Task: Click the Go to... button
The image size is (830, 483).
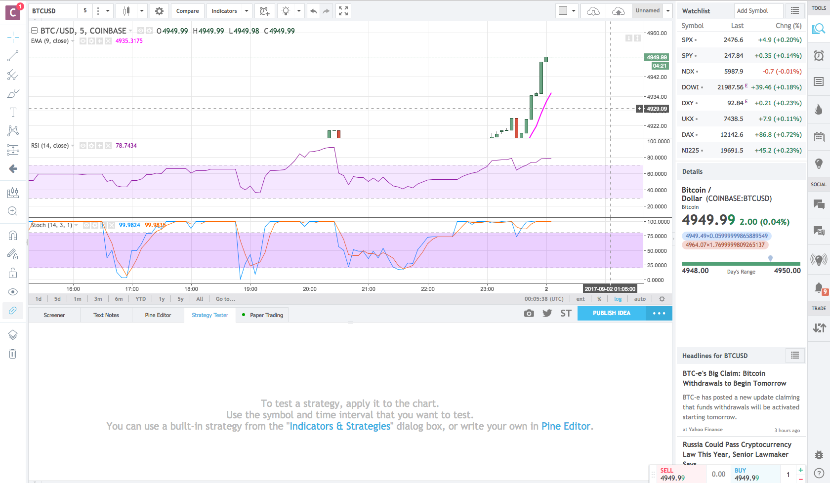Action: coord(225,299)
